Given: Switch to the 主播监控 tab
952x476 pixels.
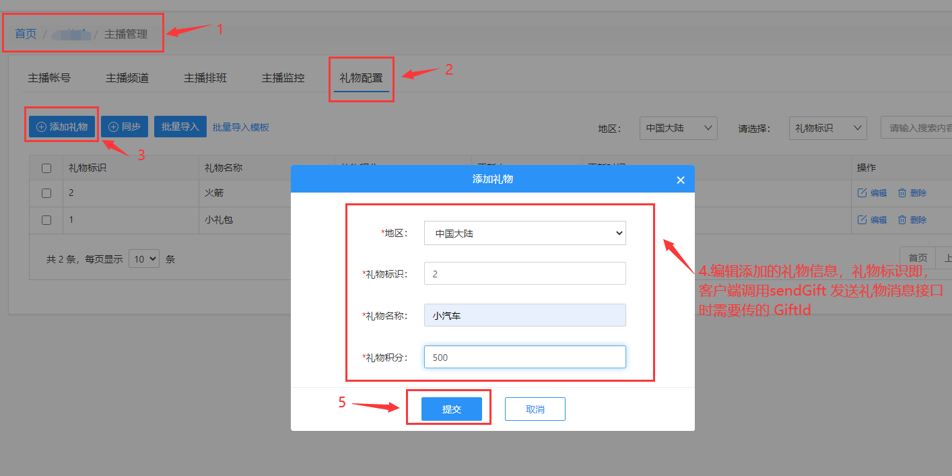Looking at the screenshot, I should [x=283, y=78].
